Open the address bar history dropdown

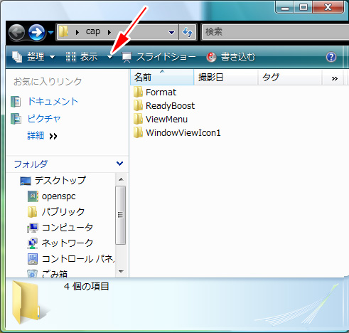coord(171,32)
